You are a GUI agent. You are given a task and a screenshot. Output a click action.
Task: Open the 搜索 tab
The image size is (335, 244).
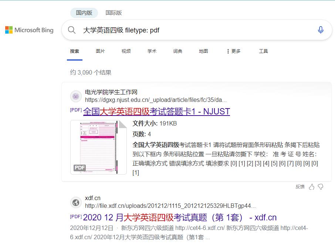pos(75,51)
